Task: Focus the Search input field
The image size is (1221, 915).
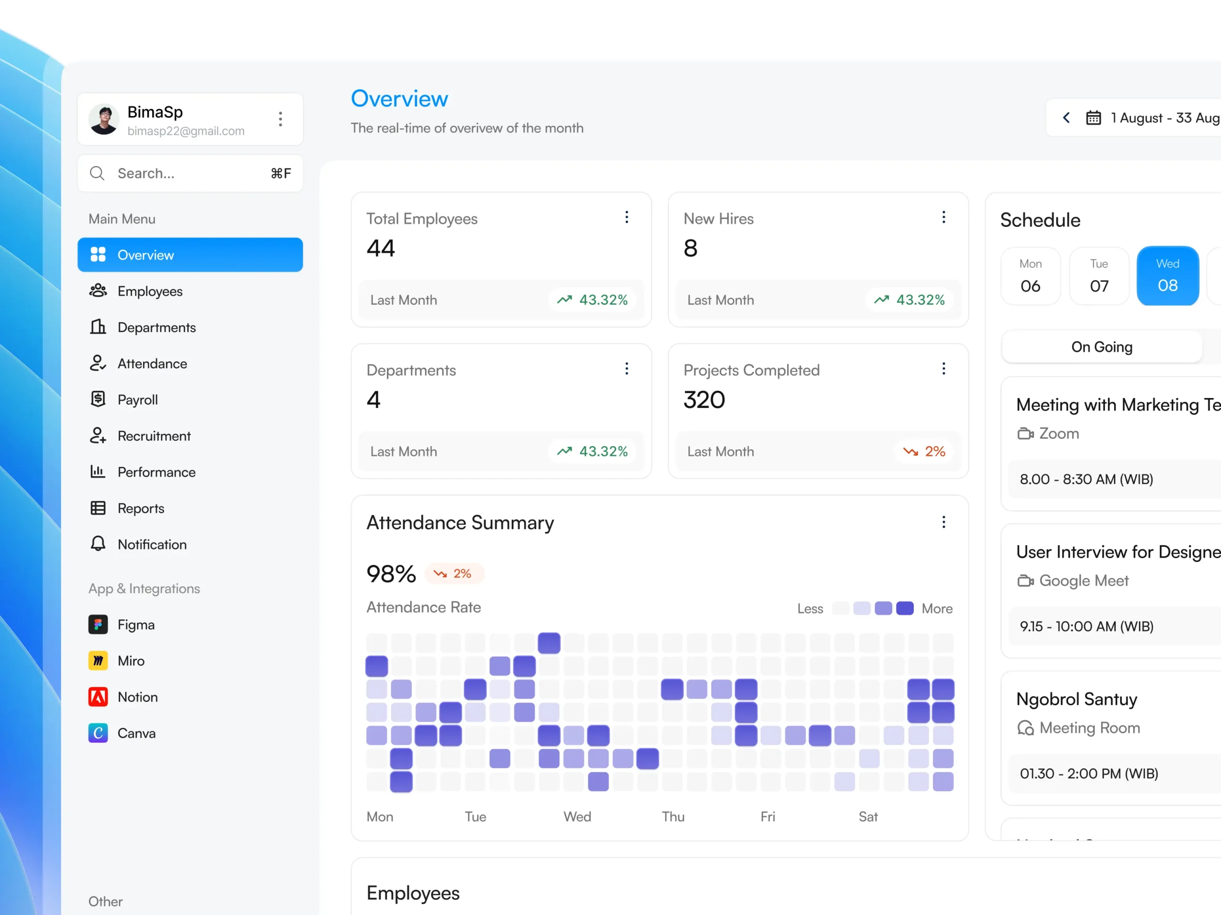Action: click(x=190, y=173)
